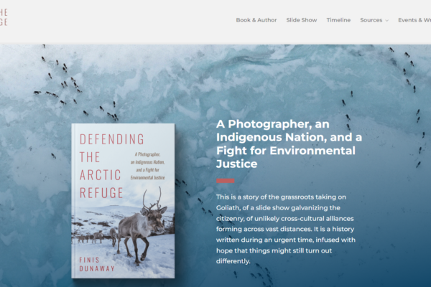431x287 pixels.
Task: Click the ARCTIC word on the book cover
Action: 101,175
